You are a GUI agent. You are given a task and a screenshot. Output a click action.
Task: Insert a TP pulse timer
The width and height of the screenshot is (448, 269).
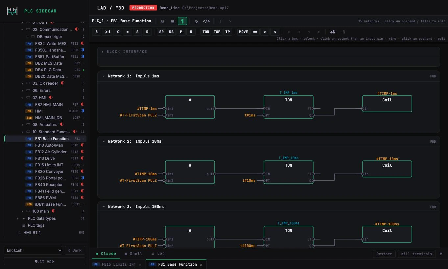[x=227, y=32]
